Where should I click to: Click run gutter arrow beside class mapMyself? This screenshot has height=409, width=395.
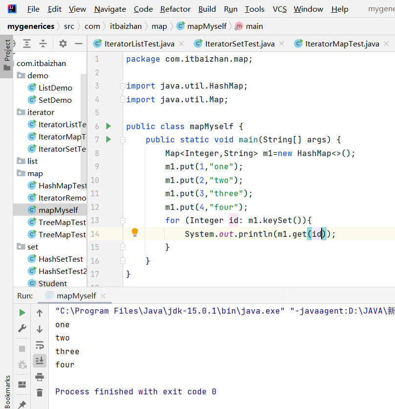[x=109, y=126]
